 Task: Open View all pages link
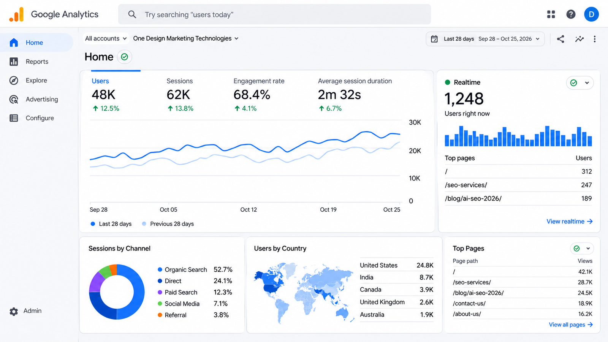coord(571,325)
